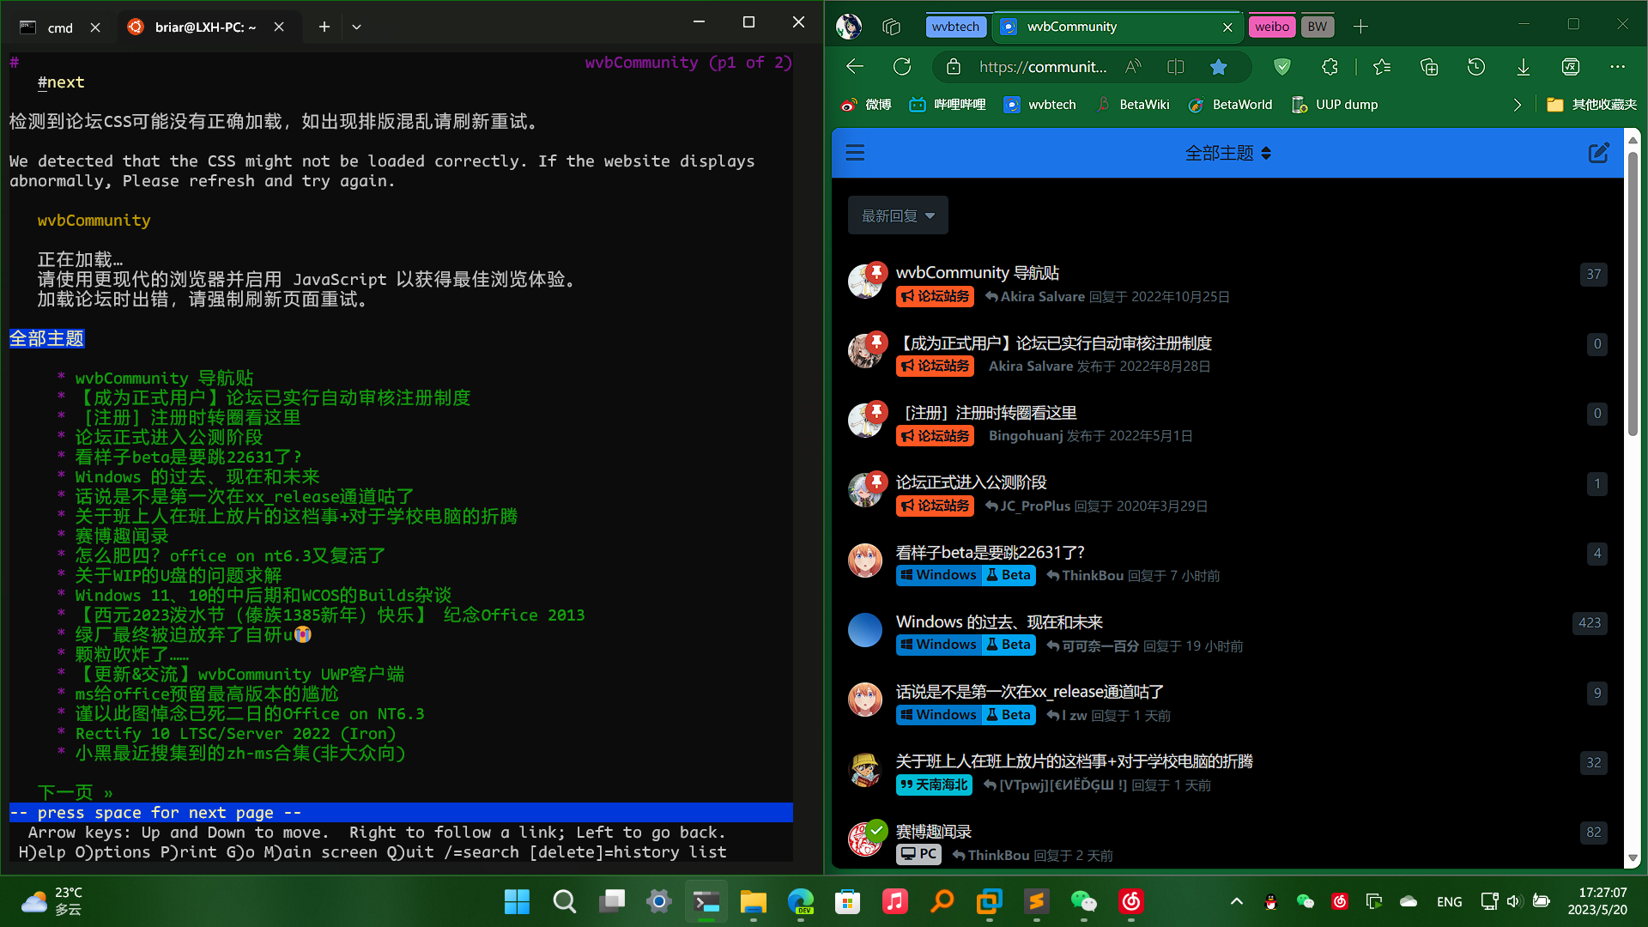Click the browser page scrollbar down arrow
Screen dimensions: 1648x927
pyautogui.click(x=1633, y=858)
